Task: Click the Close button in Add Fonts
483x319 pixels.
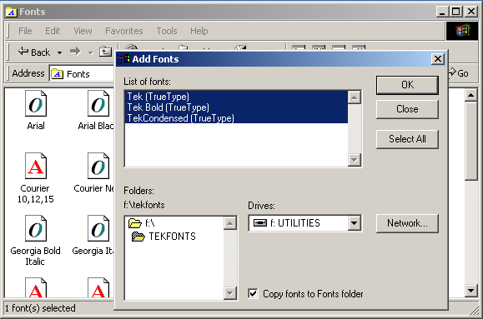Action: [407, 109]
